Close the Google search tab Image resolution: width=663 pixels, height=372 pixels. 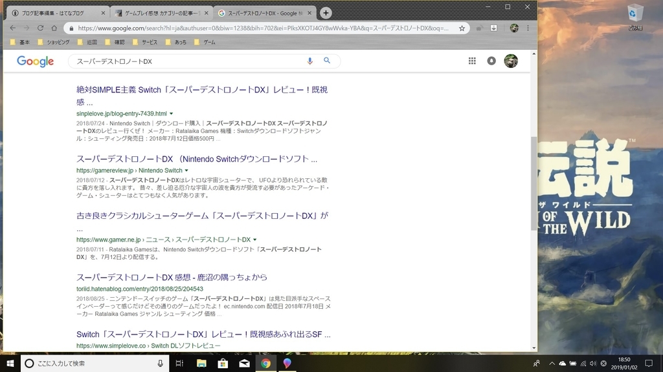pos(309,13)
